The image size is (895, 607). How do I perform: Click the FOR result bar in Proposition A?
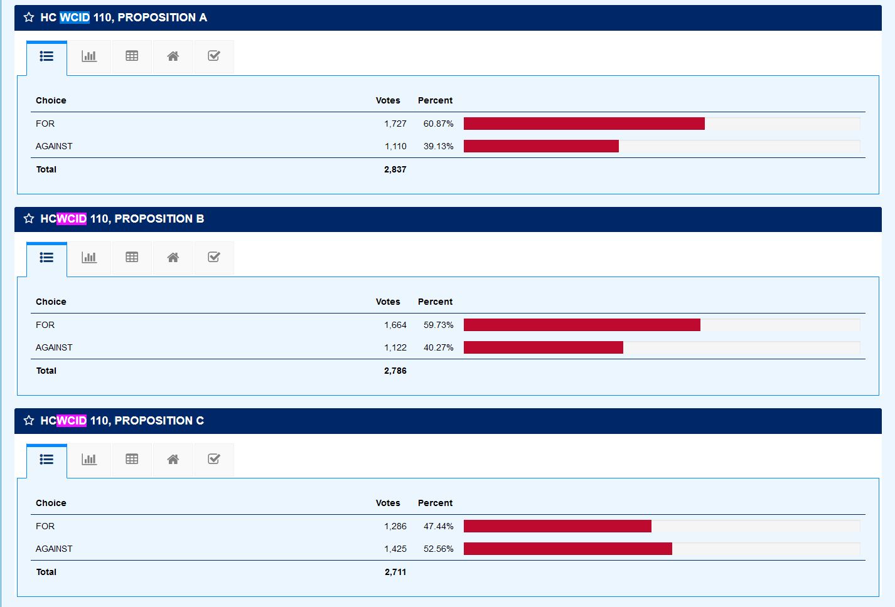(584, 124)
